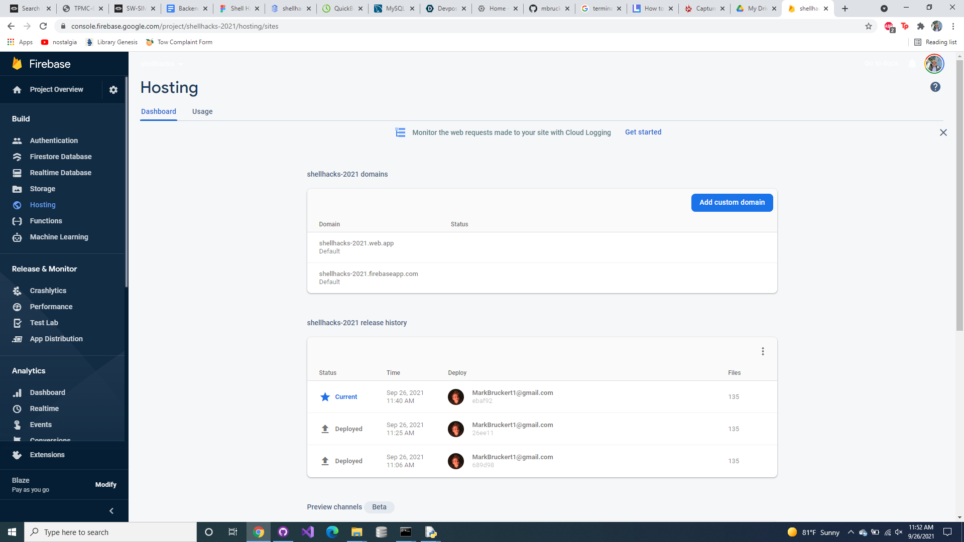Expand the shellhacks project selector dropdown

coord(162,64)
